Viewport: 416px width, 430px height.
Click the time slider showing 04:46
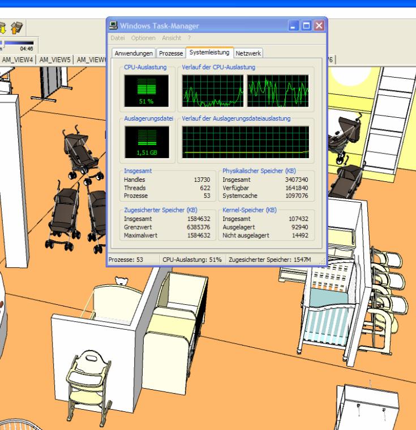click(17, 43)
